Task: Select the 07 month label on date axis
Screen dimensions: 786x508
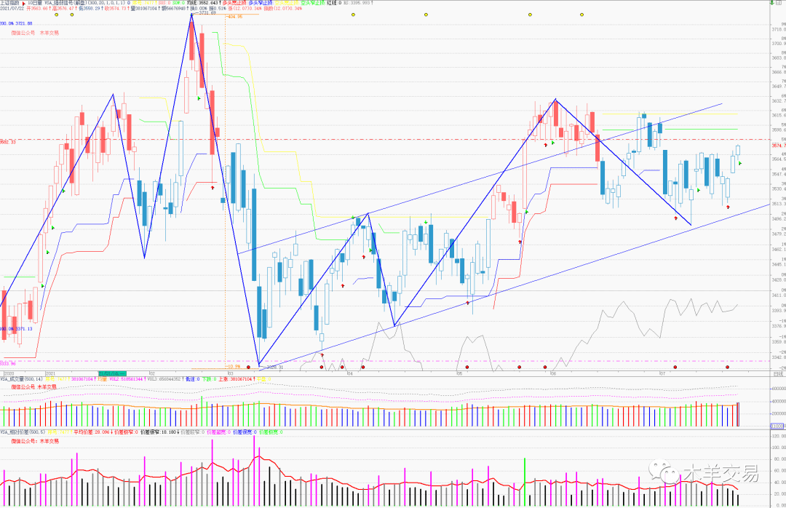Action: (662, 373)
